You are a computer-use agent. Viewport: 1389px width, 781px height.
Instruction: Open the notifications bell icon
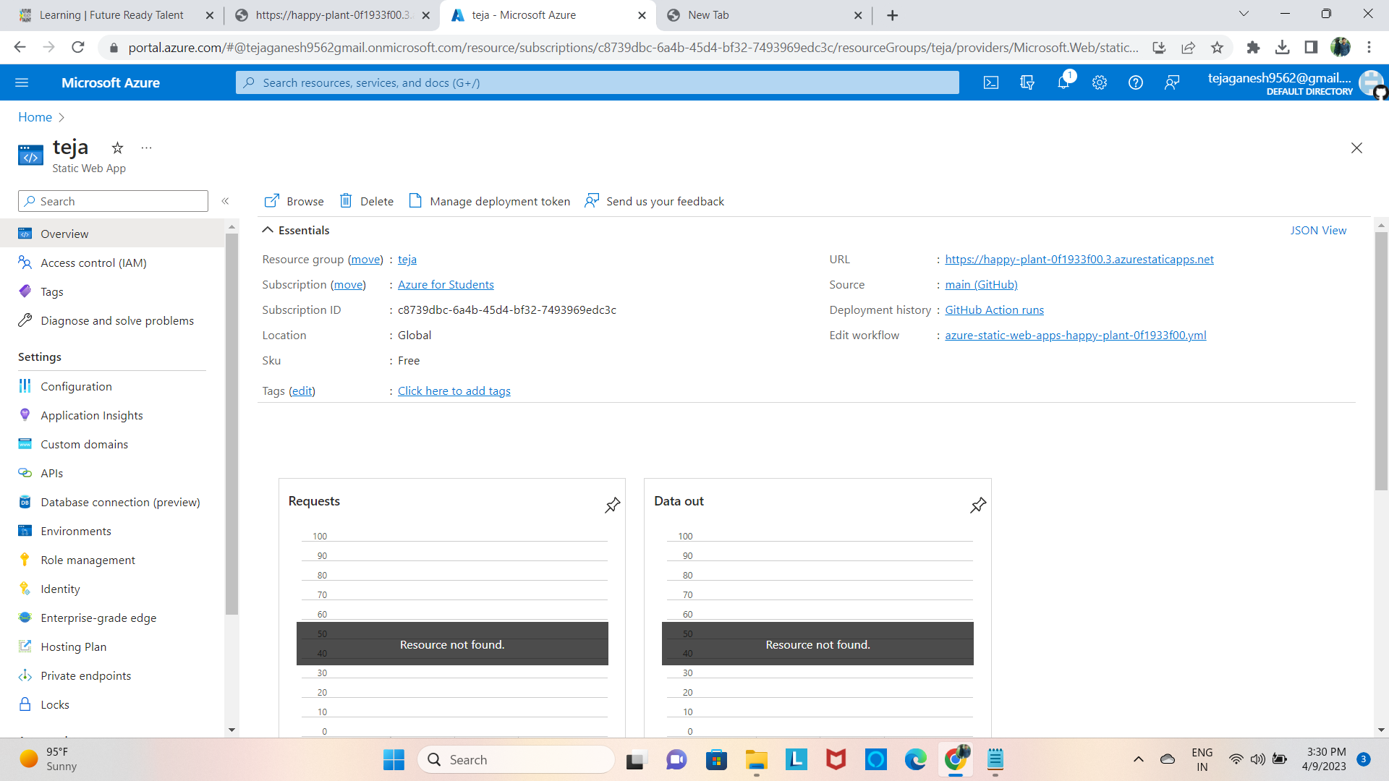point(1063,82)
